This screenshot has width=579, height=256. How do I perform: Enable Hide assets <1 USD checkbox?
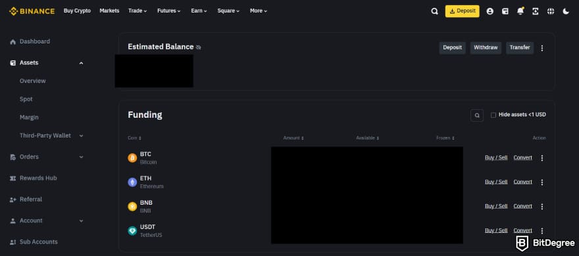pos(493,115)
